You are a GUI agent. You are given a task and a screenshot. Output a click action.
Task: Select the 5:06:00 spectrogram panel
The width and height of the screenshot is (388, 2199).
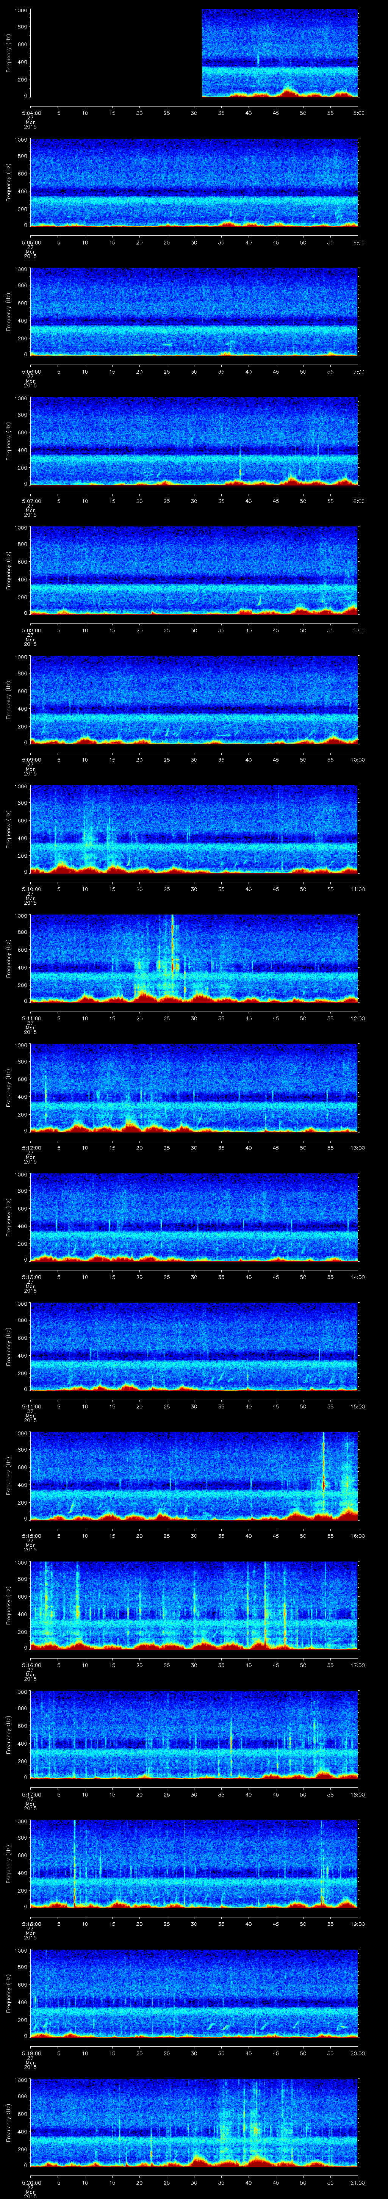194,312
